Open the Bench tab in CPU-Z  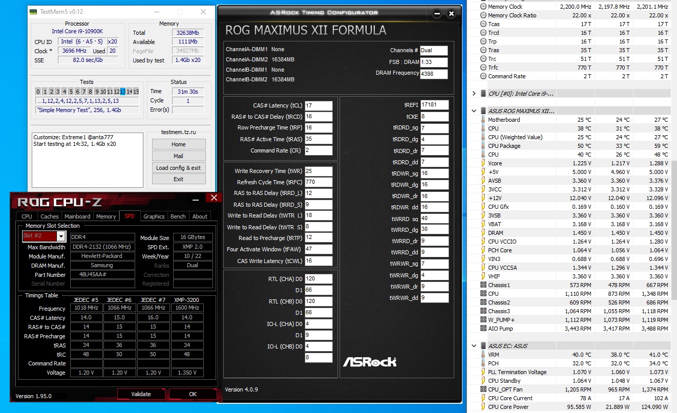click(x=178, y=216)
